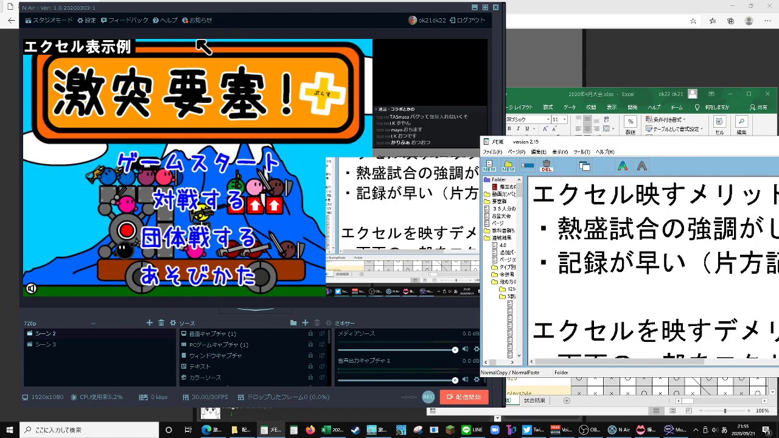The width and height of the screenshot is (779, 438).
Task: Select the カラーソース source row
Action: pos(253,377)
